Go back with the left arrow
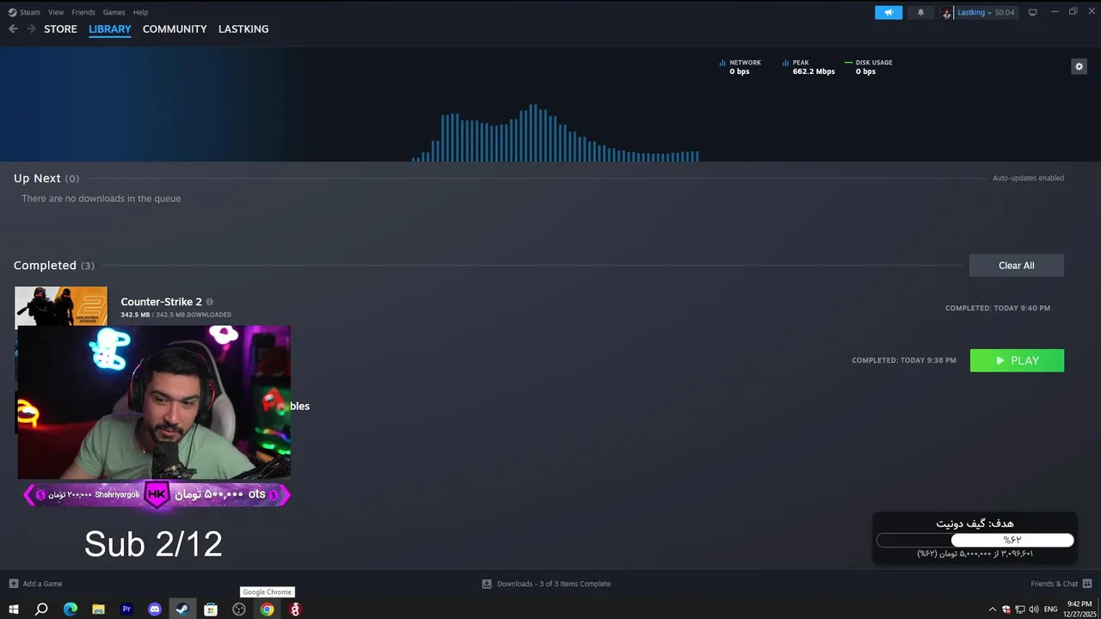 click(13, 28)
